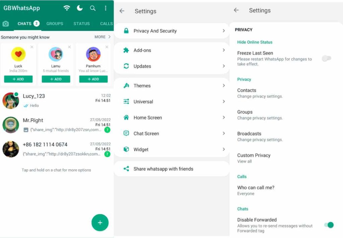Go back from the middle Settings screen
The width and height of the screenshot is (343, 238).
pyautogui.click(x=122, y=11)
